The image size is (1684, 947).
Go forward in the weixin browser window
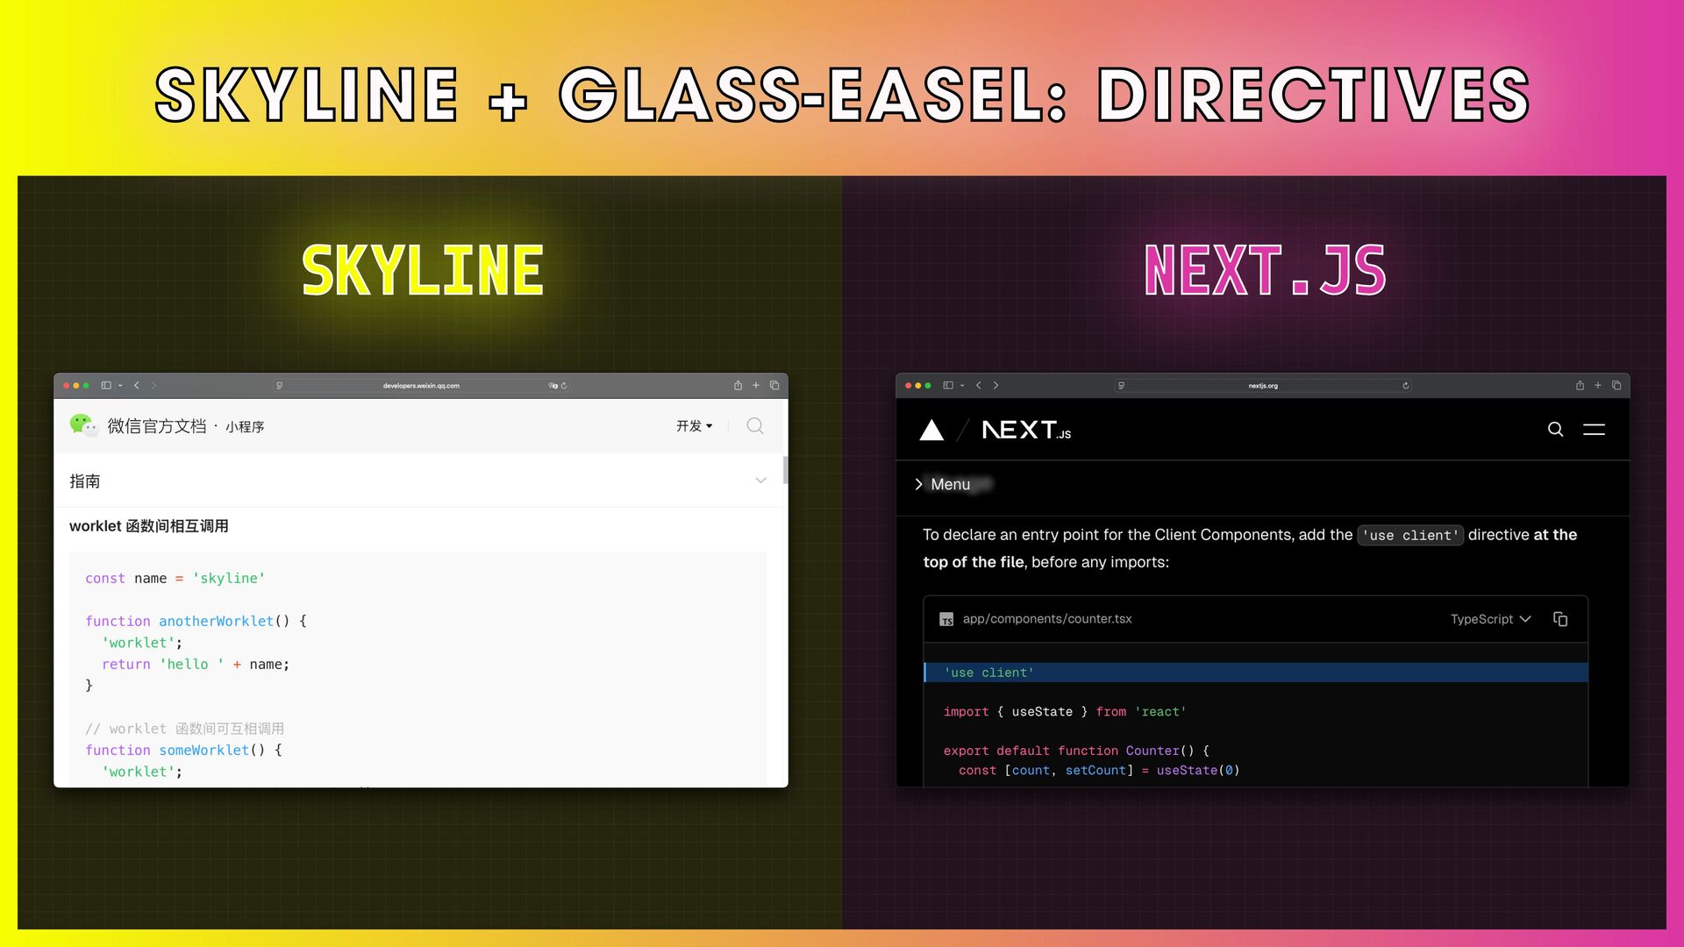click(153, 385)
